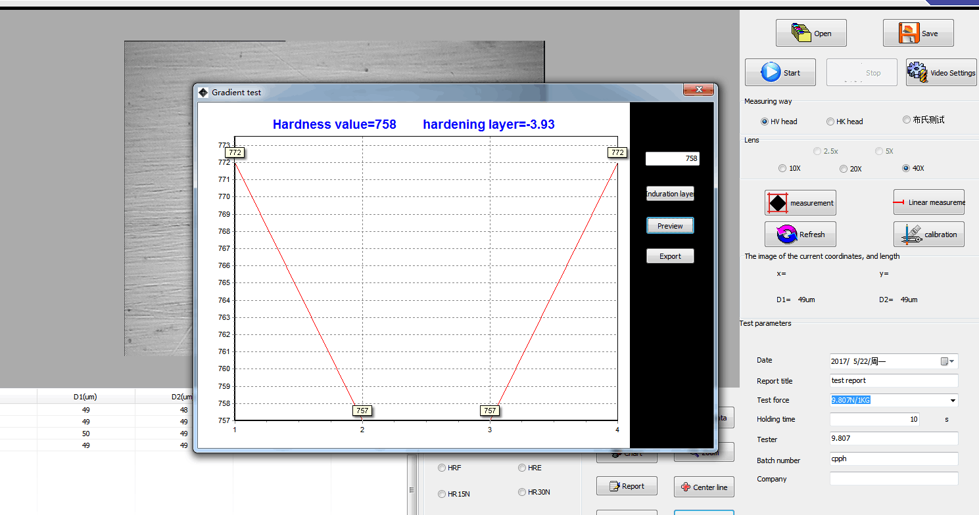Click the D1(um) column header

[x=85, y=397]
